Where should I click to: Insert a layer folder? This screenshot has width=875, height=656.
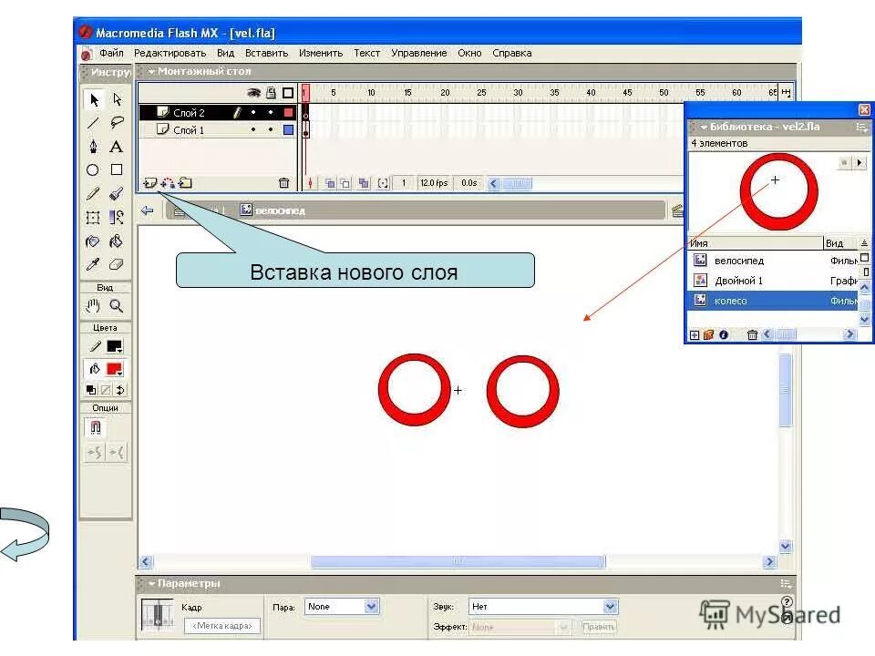pyautogui.click(x=185, y=183)
